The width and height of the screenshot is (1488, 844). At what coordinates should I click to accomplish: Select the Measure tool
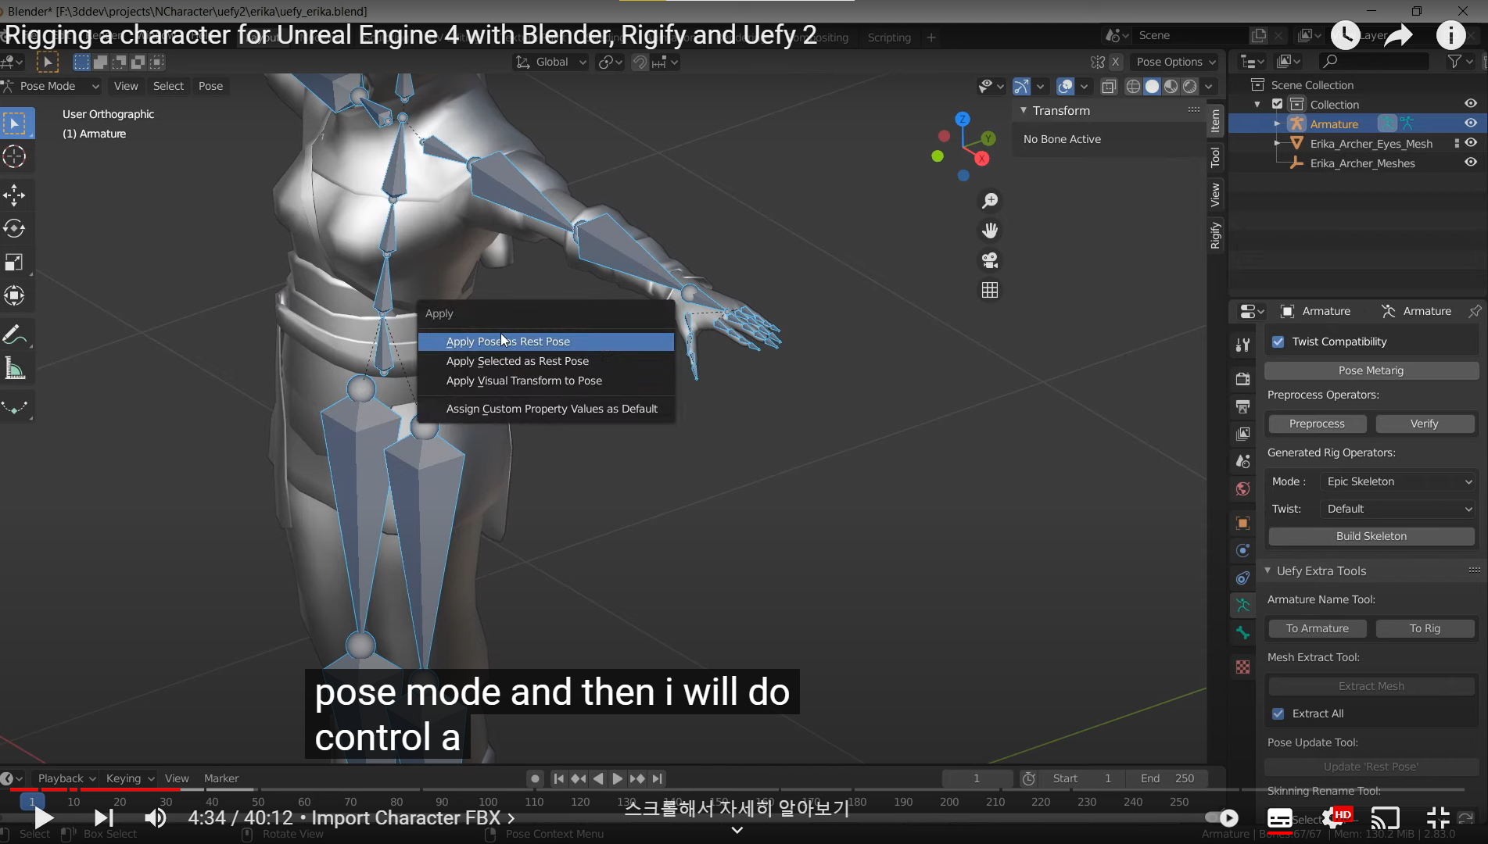pos(14,369)
